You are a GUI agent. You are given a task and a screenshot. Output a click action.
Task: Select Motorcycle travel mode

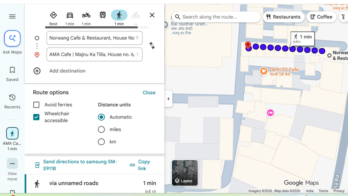[86, 19]
